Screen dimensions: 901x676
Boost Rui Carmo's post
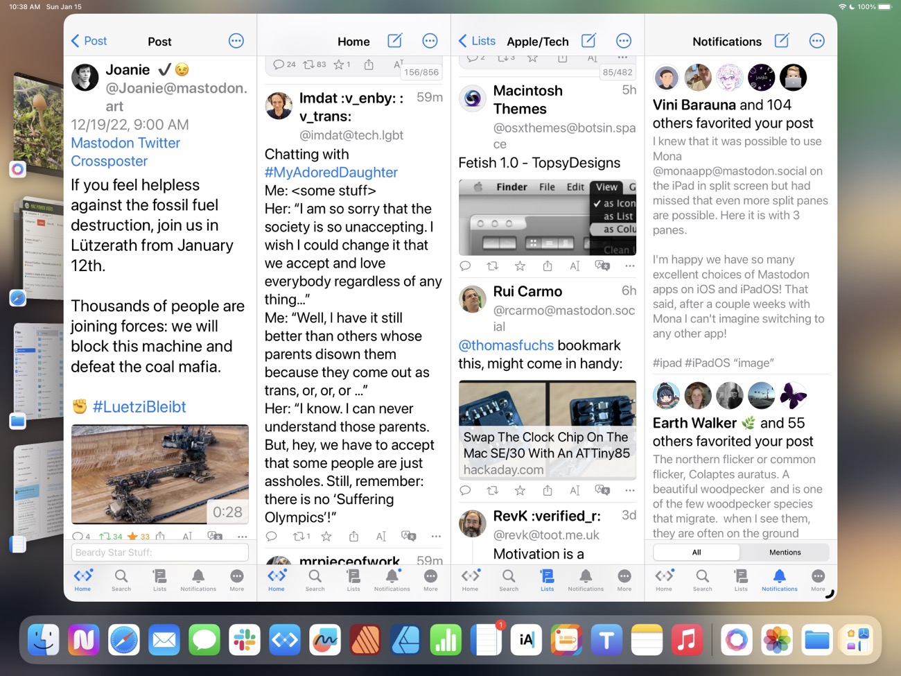(x=492, y=490)
